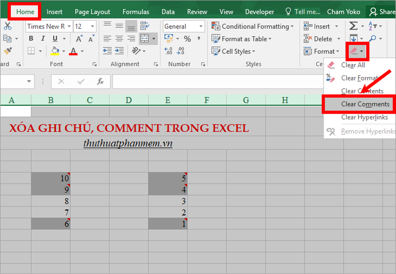Open Fill Color dropdown arrow
The width and height of the screenshot is (396, 274).
tap(63, 51)
